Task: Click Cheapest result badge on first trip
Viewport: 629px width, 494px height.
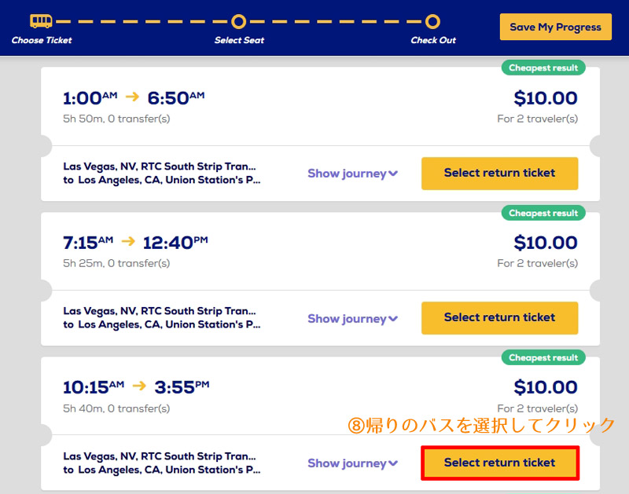Action: (x=543, y=68)
